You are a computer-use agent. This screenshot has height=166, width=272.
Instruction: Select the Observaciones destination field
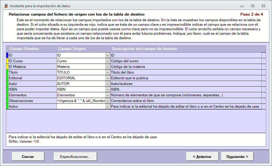point(32,101)
